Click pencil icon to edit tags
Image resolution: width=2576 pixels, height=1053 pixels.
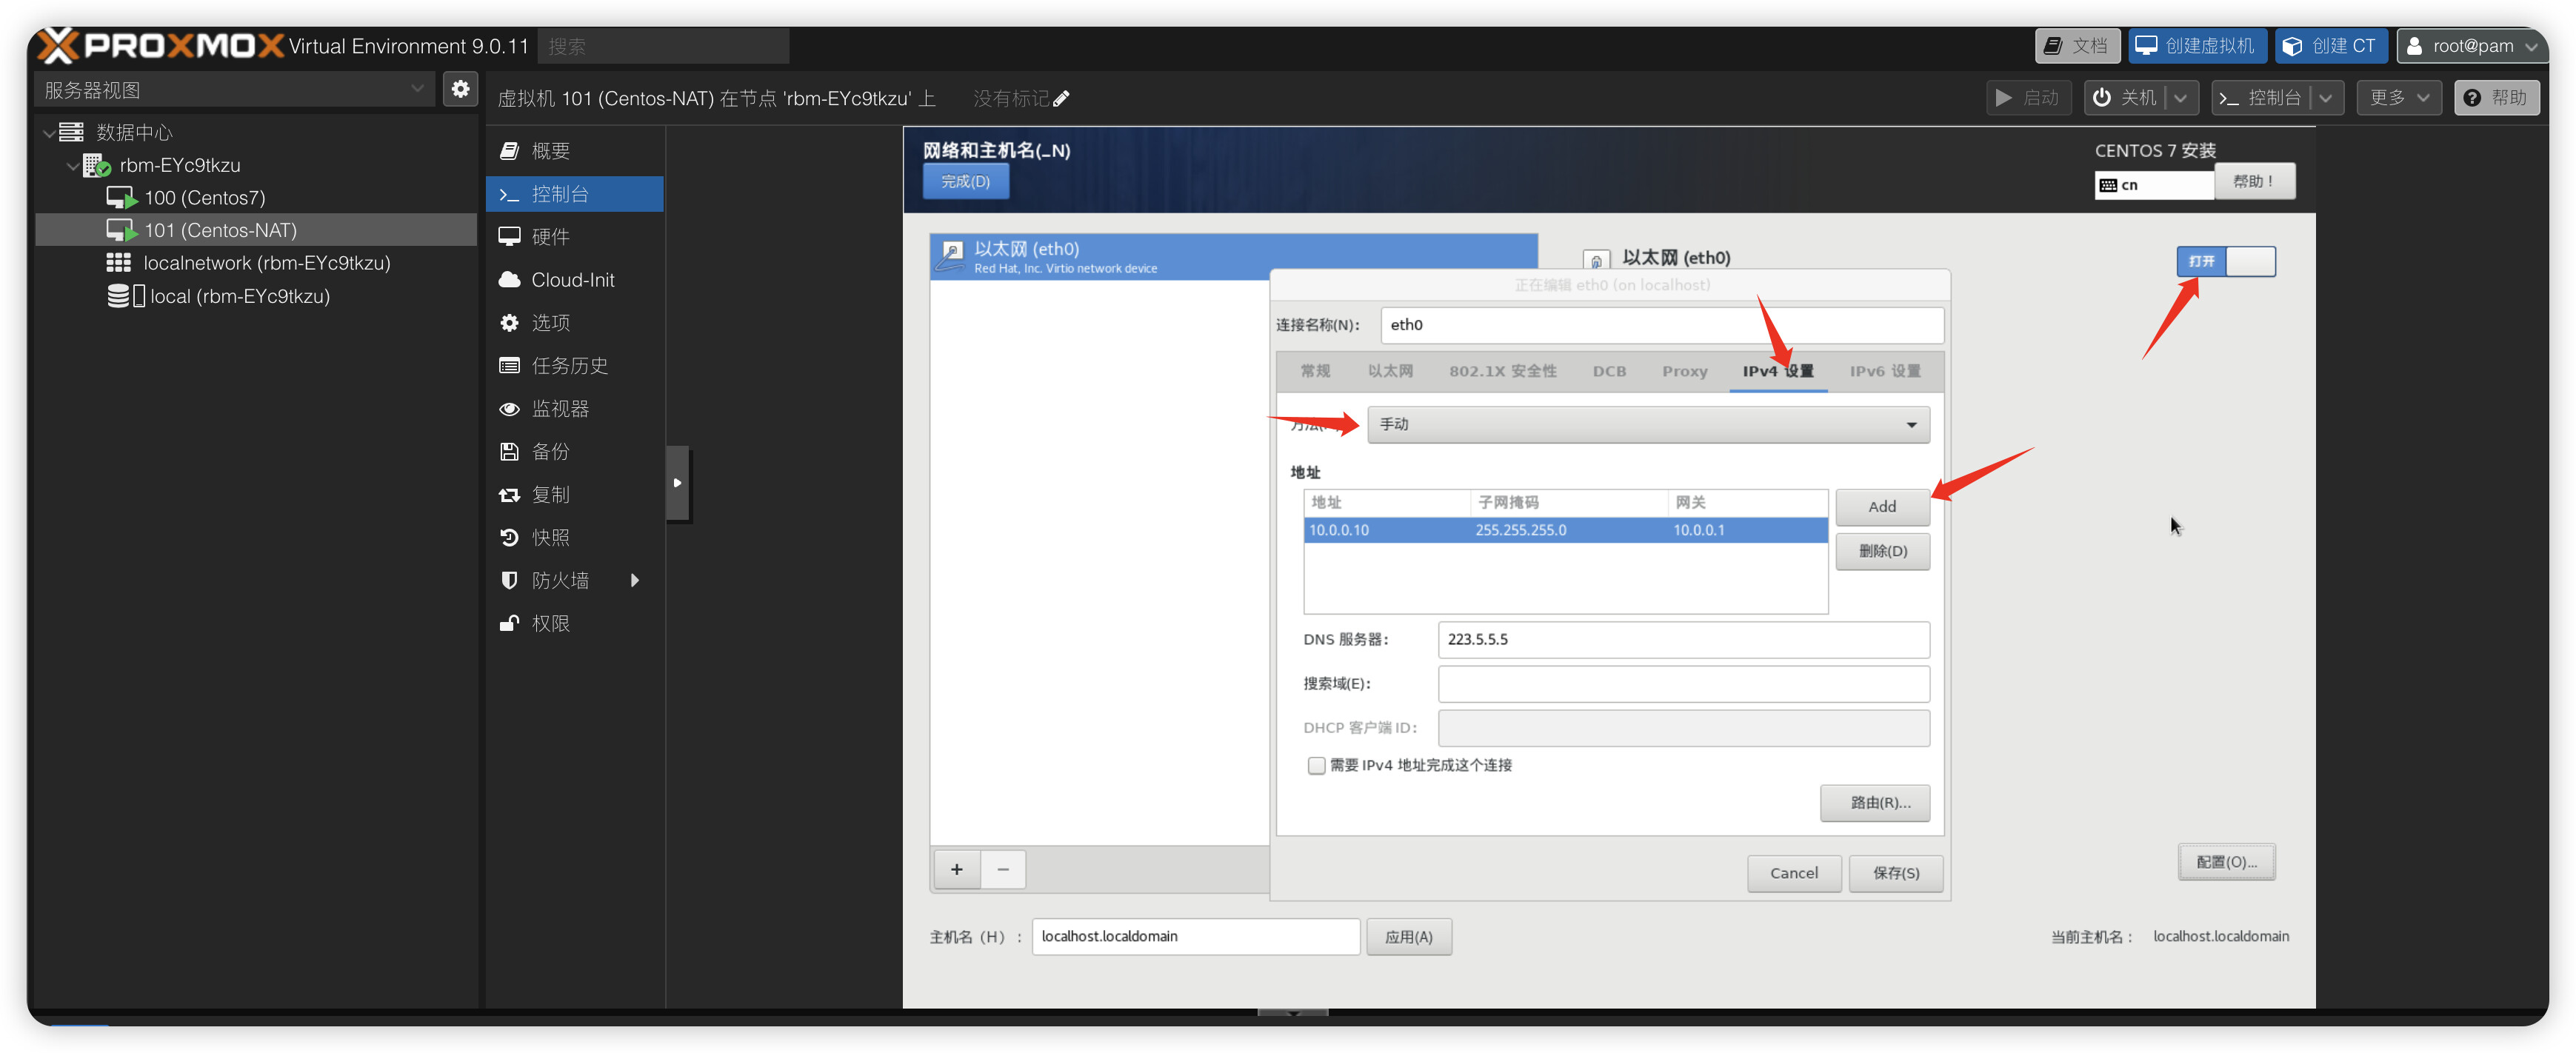coord(1061,98)
